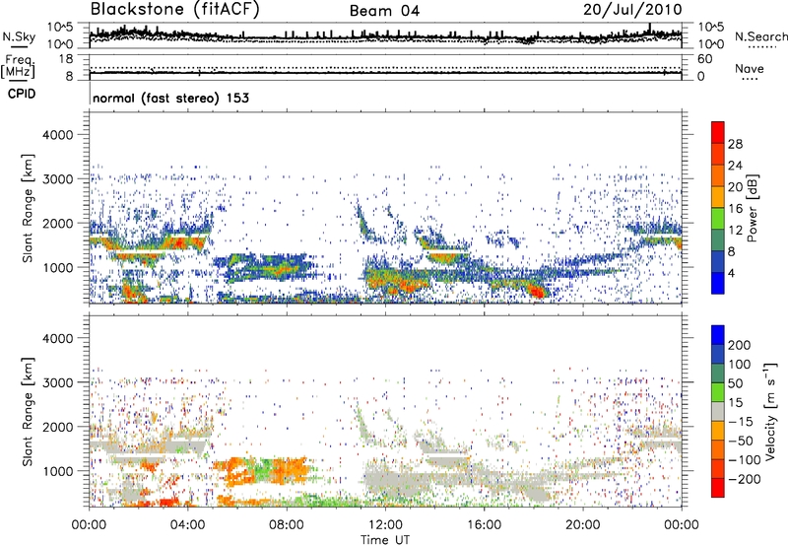This screenshot has width=788, height=546.
Task: Click the 'Slant Range [km]' label of velocity panel
Action: click(28, 412)
